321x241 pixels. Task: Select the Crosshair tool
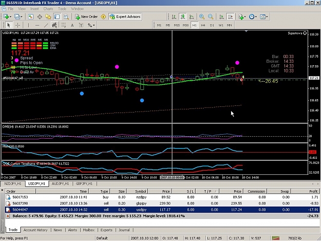(17, 25)
